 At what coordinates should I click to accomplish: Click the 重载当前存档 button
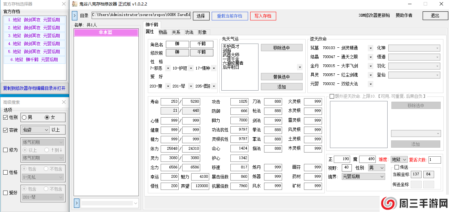(230, 16)
